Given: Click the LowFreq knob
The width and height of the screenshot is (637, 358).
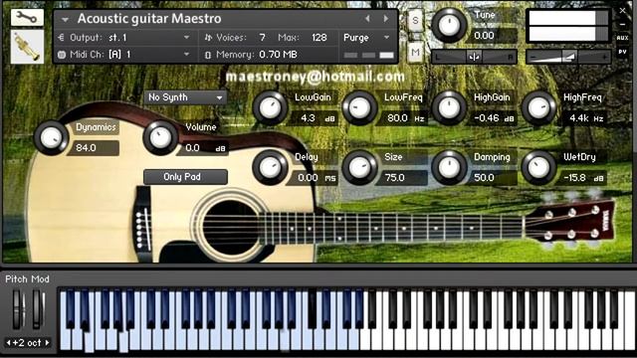Looking at the screenshot, I should (x=359, y=108).
